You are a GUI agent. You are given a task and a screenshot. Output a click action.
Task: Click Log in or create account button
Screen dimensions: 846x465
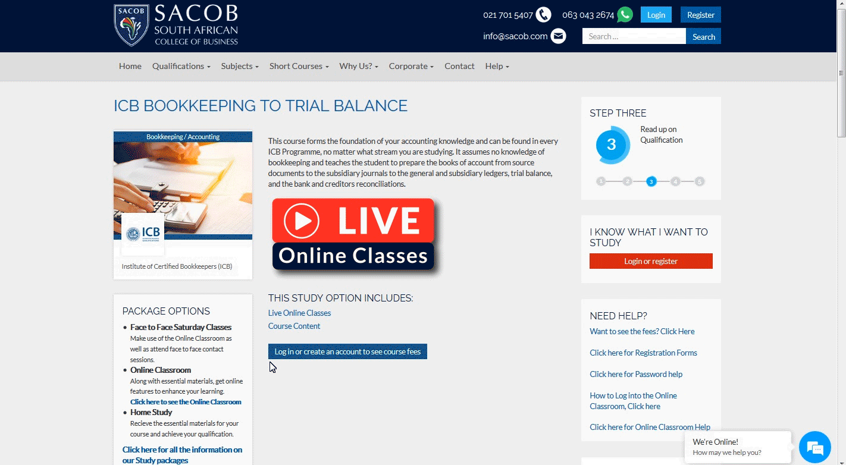[347, 351]
